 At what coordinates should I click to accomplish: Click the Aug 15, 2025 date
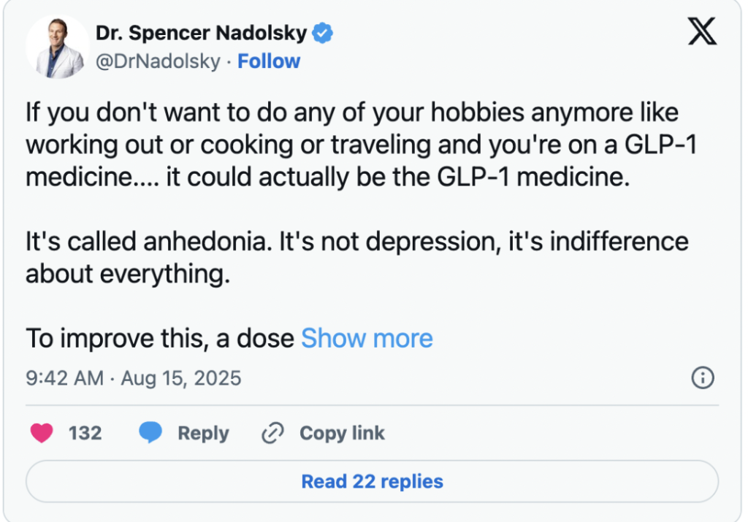(x=180, y=378)
